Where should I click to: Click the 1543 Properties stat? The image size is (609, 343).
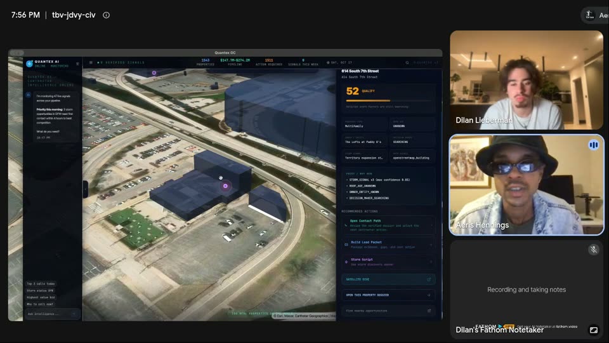point(206,62)
